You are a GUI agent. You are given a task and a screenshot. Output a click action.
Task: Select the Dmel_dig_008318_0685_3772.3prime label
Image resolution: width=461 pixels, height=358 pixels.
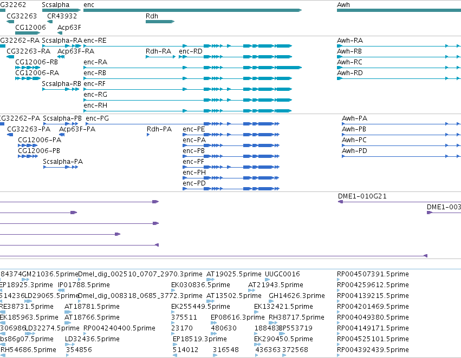point(140,296)
